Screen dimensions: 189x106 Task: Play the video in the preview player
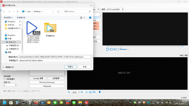click(108, 49)
